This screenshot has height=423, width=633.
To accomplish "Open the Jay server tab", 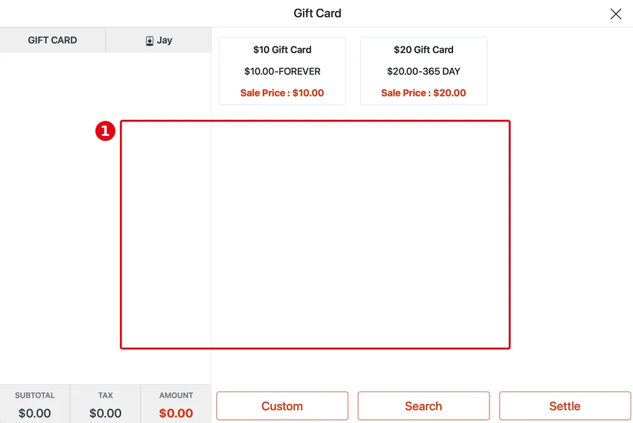I will [159, 40].
